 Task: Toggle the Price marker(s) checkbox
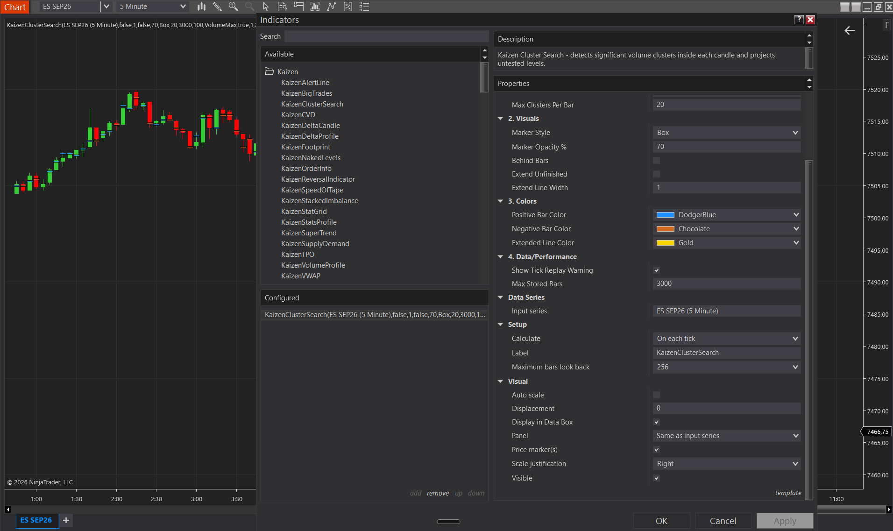coord(657,450)
